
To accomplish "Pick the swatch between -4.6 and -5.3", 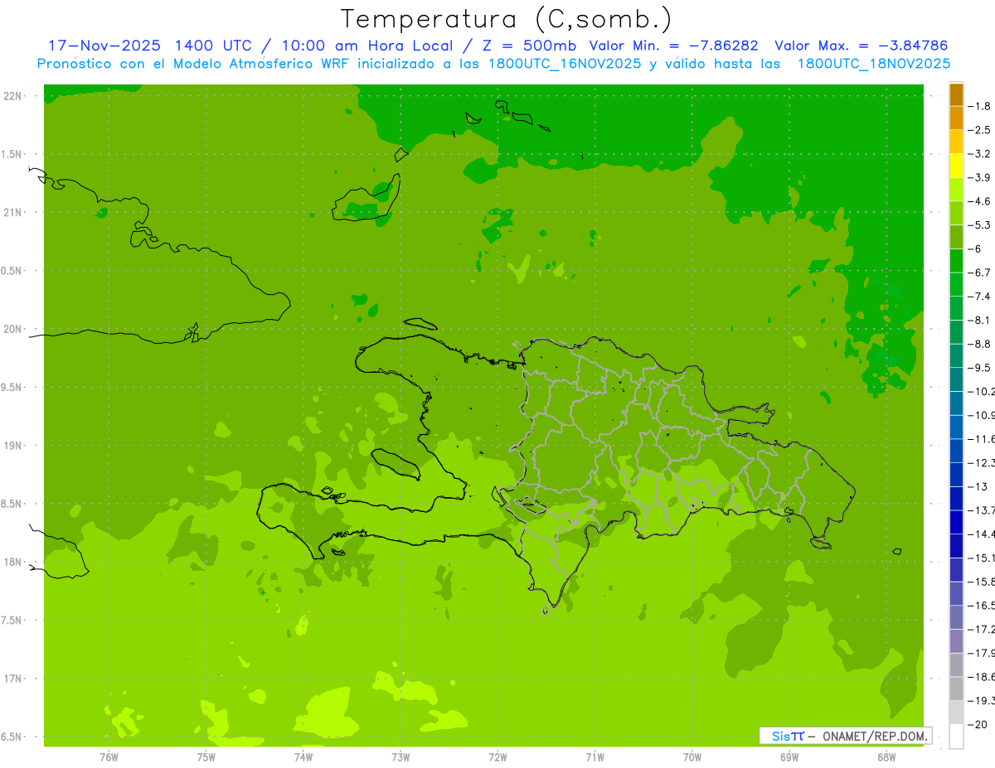I will pos(956,214).
